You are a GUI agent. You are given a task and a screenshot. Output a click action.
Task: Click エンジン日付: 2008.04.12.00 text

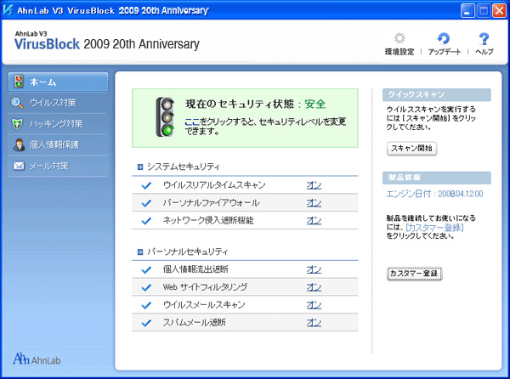click(434, 194)
